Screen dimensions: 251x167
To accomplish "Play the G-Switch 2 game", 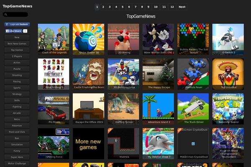I will (228, 39).
